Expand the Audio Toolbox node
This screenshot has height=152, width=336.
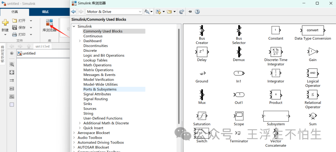tap(74, 138)
